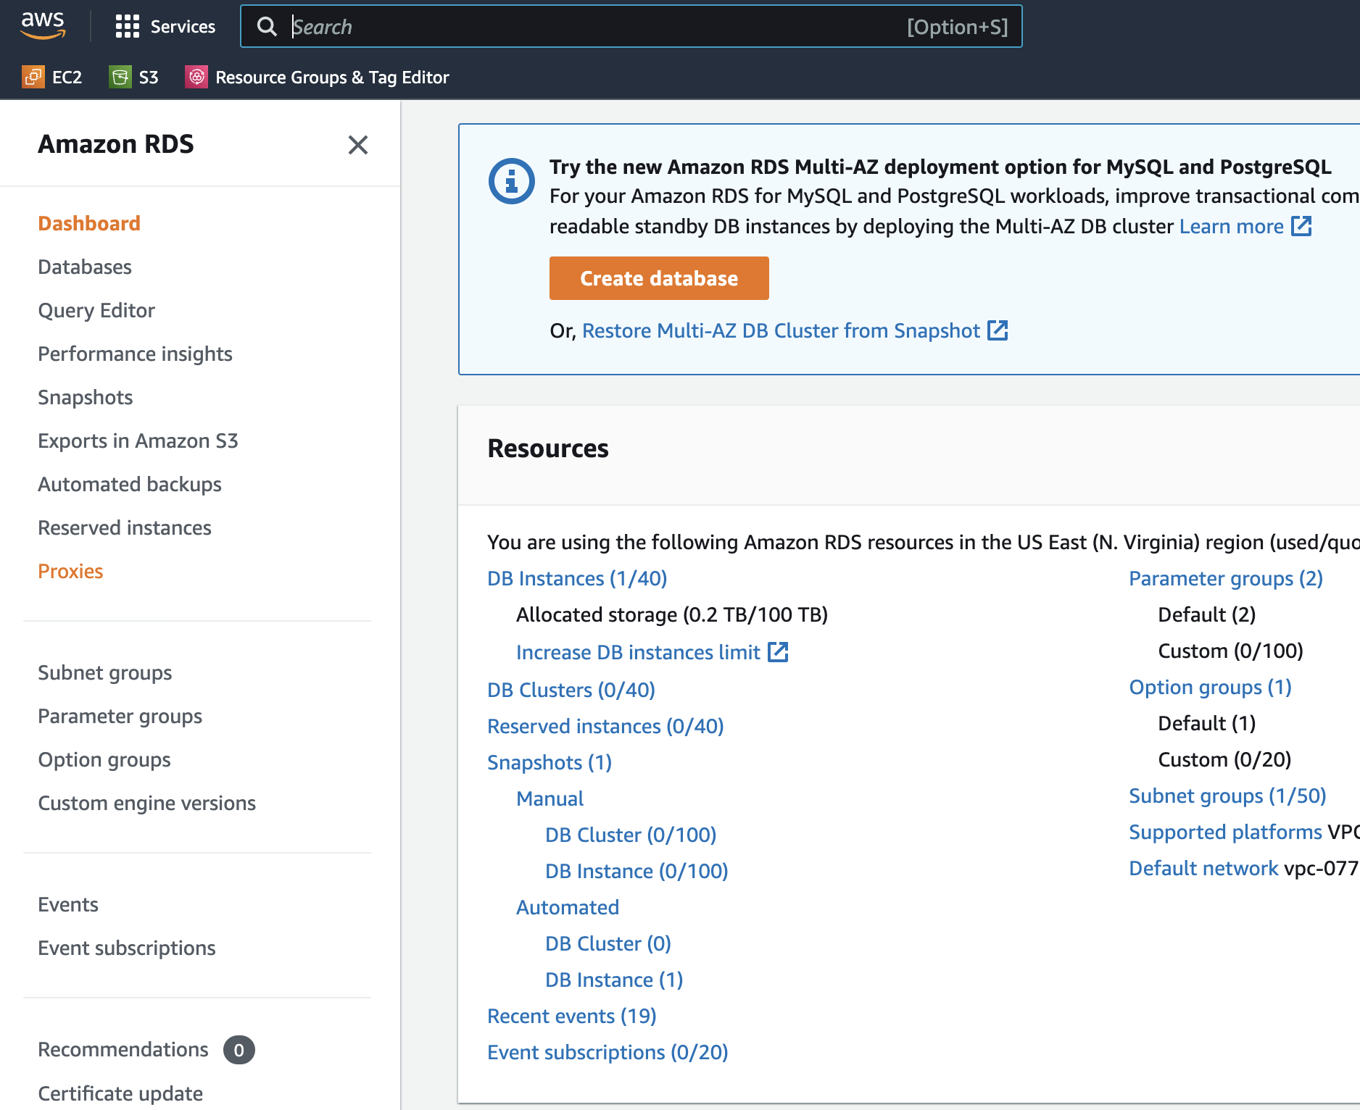Click the Resources section heading

click(x=548, y=448)
